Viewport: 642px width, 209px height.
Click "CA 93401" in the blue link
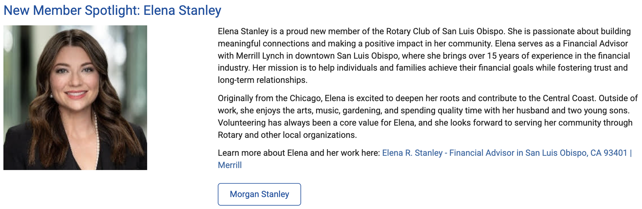click(x=609, y=153)
